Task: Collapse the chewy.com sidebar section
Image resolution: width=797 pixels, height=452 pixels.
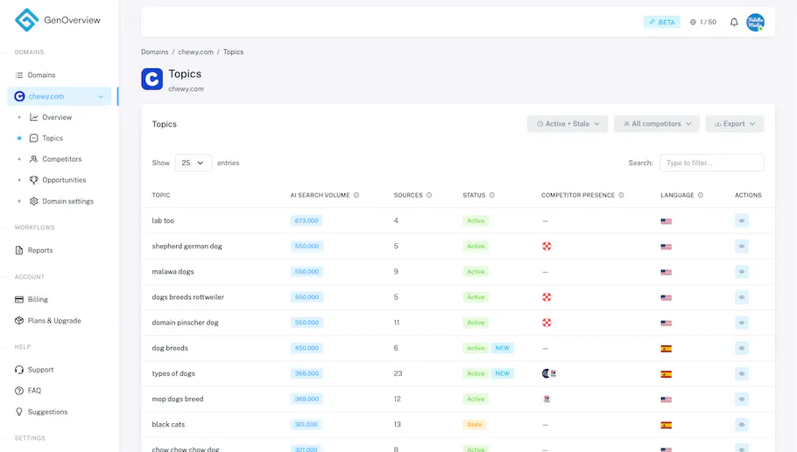Action: [x=101, y=96]
